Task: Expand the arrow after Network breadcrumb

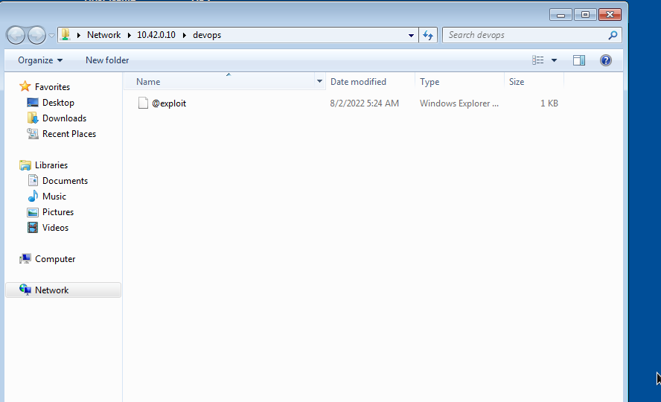Action: tap(129, 35)
